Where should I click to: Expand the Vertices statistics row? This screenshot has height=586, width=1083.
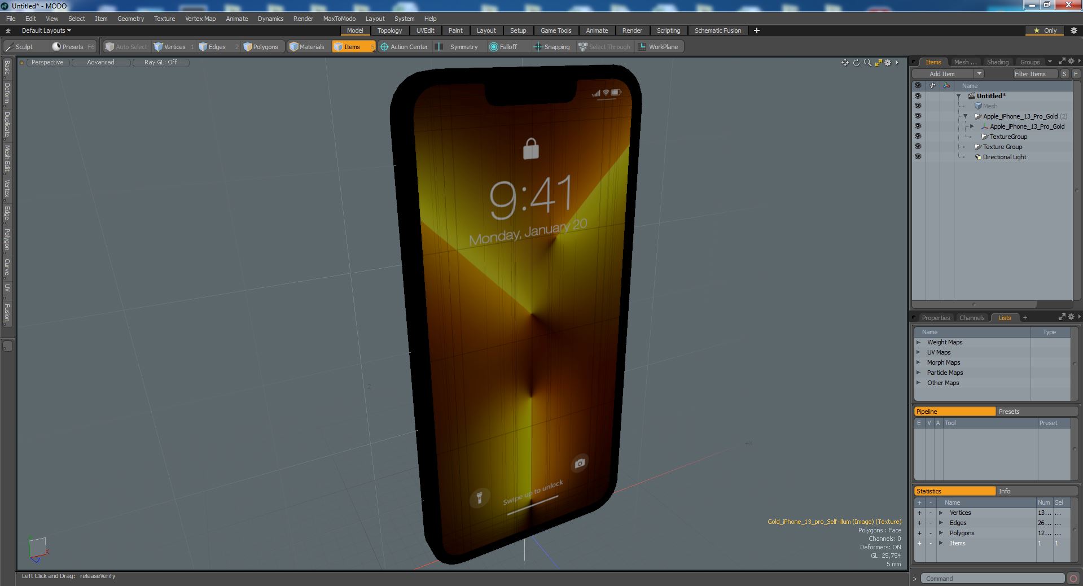click(941, 513)
